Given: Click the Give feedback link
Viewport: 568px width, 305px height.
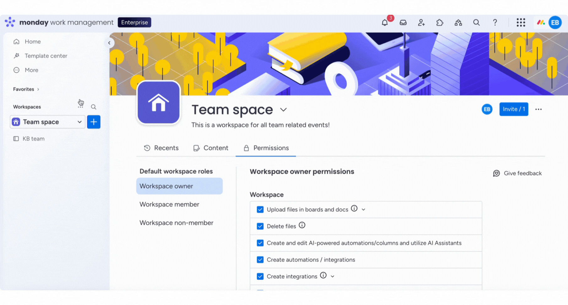Looking at the screenshot, I should 517,173.
